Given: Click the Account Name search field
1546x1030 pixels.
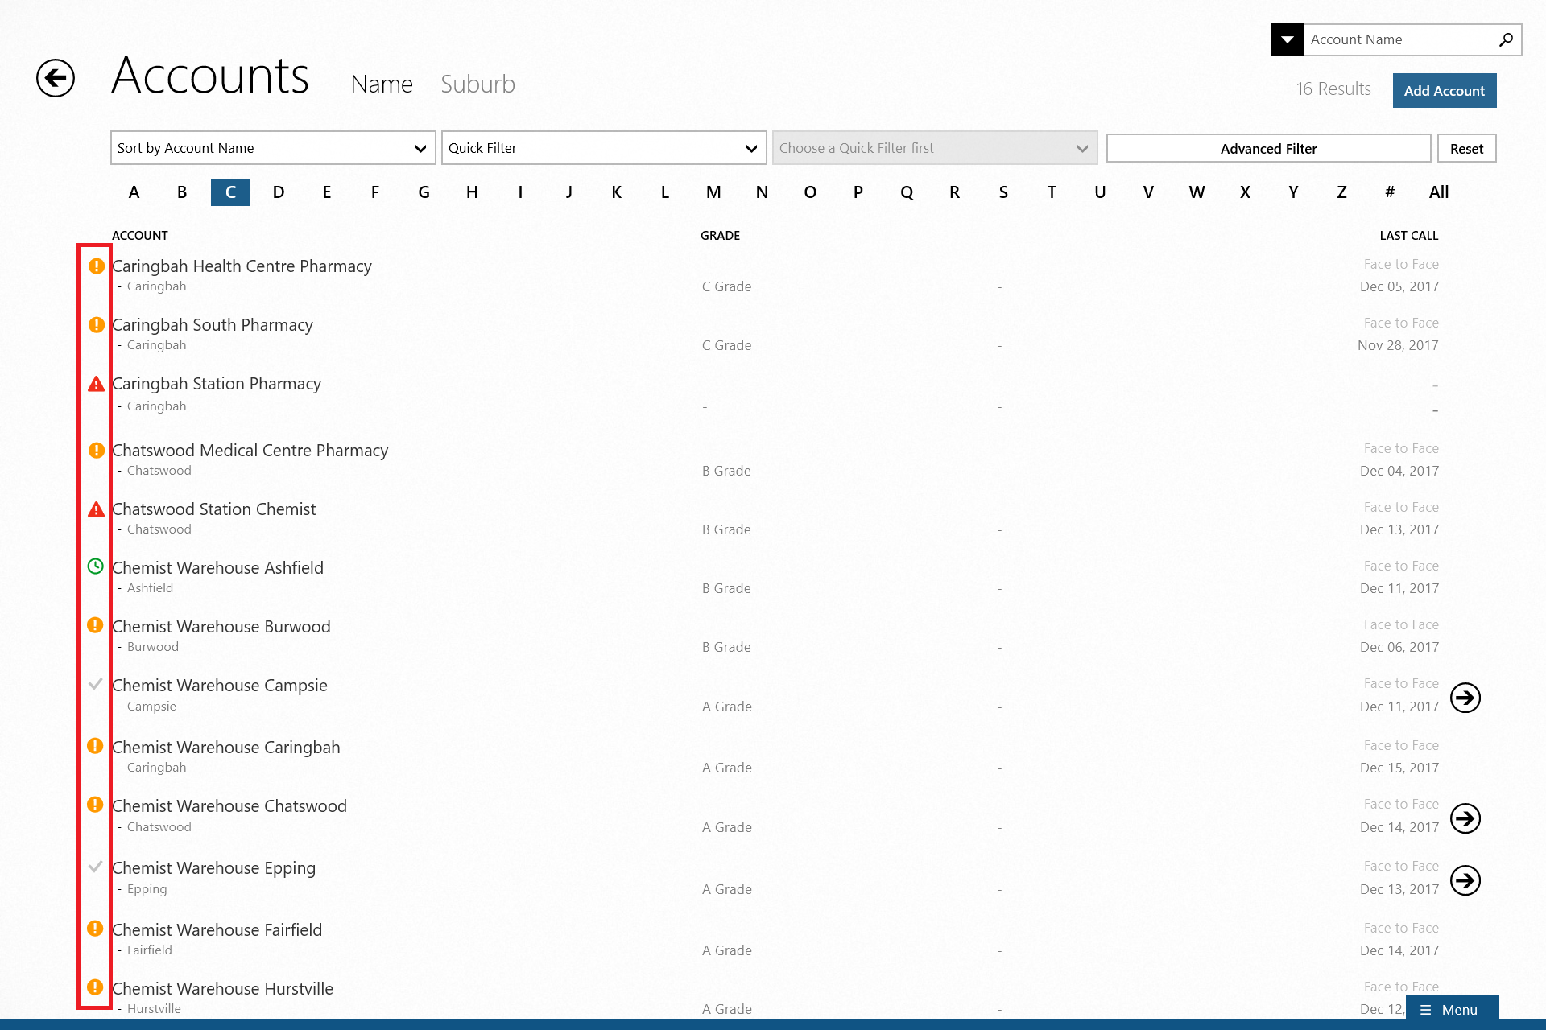Looking at the screenshot, I should 1399,39.
